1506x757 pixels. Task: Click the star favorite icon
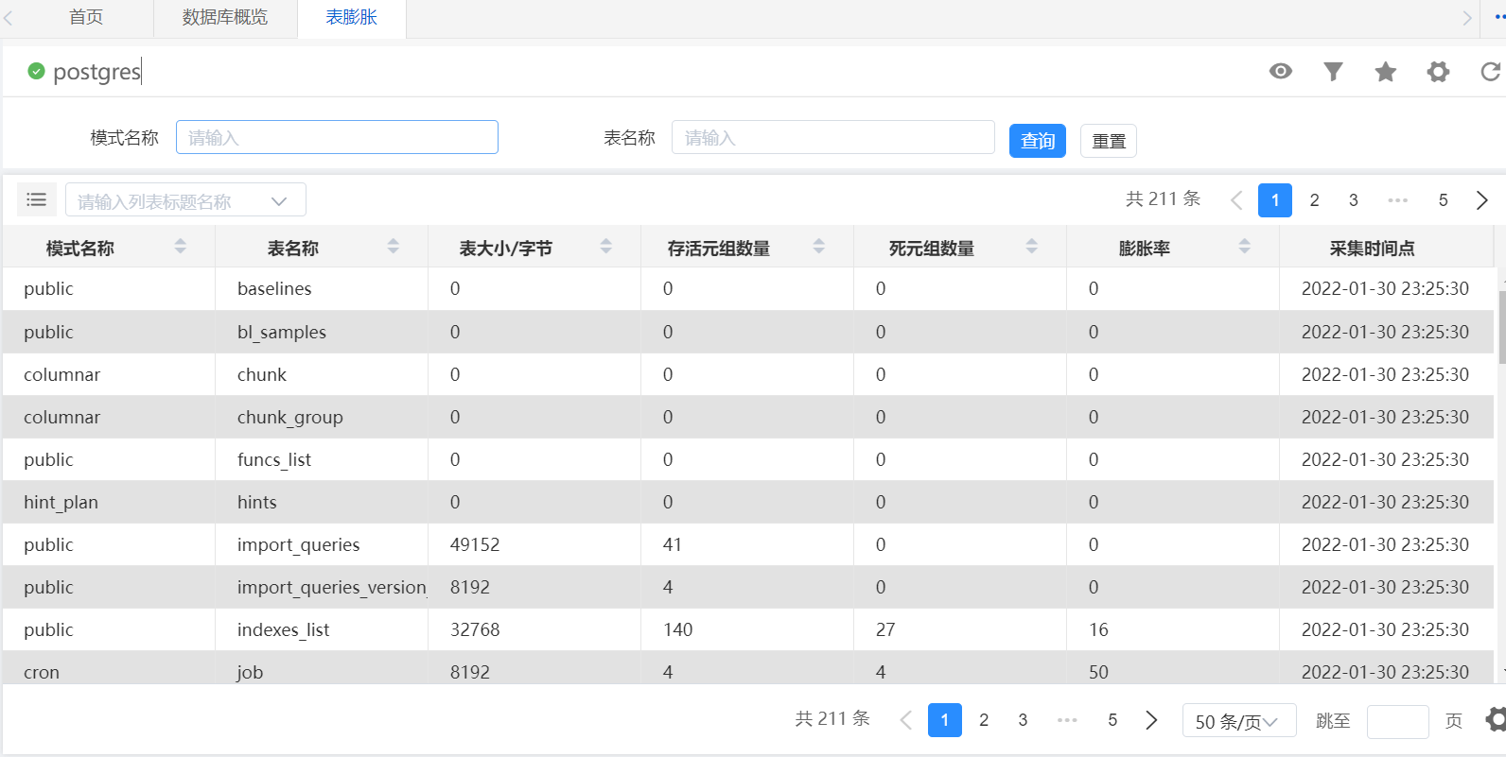tap(1386, 71)
